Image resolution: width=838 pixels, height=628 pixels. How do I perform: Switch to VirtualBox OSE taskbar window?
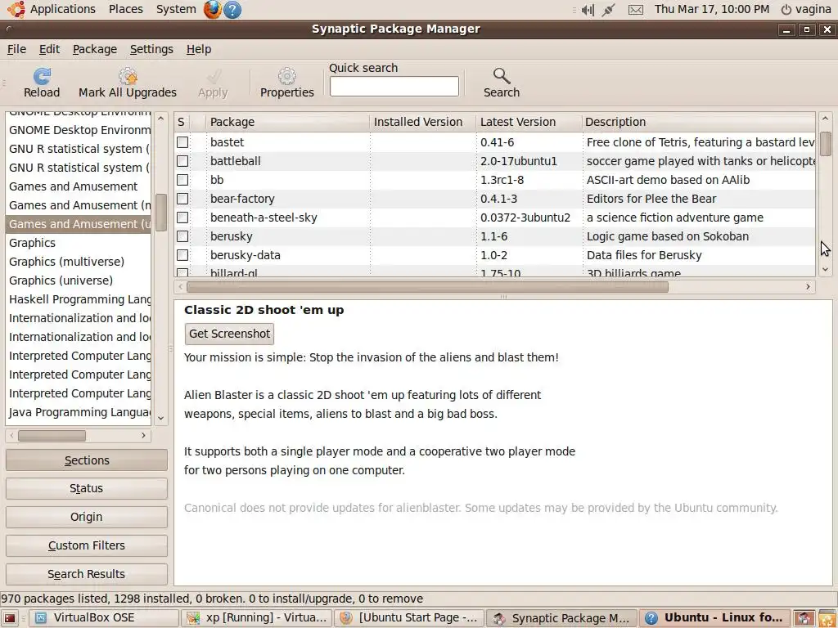(x=103, y=618)
